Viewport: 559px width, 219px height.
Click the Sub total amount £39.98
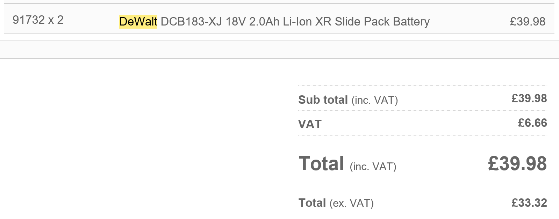529,98
